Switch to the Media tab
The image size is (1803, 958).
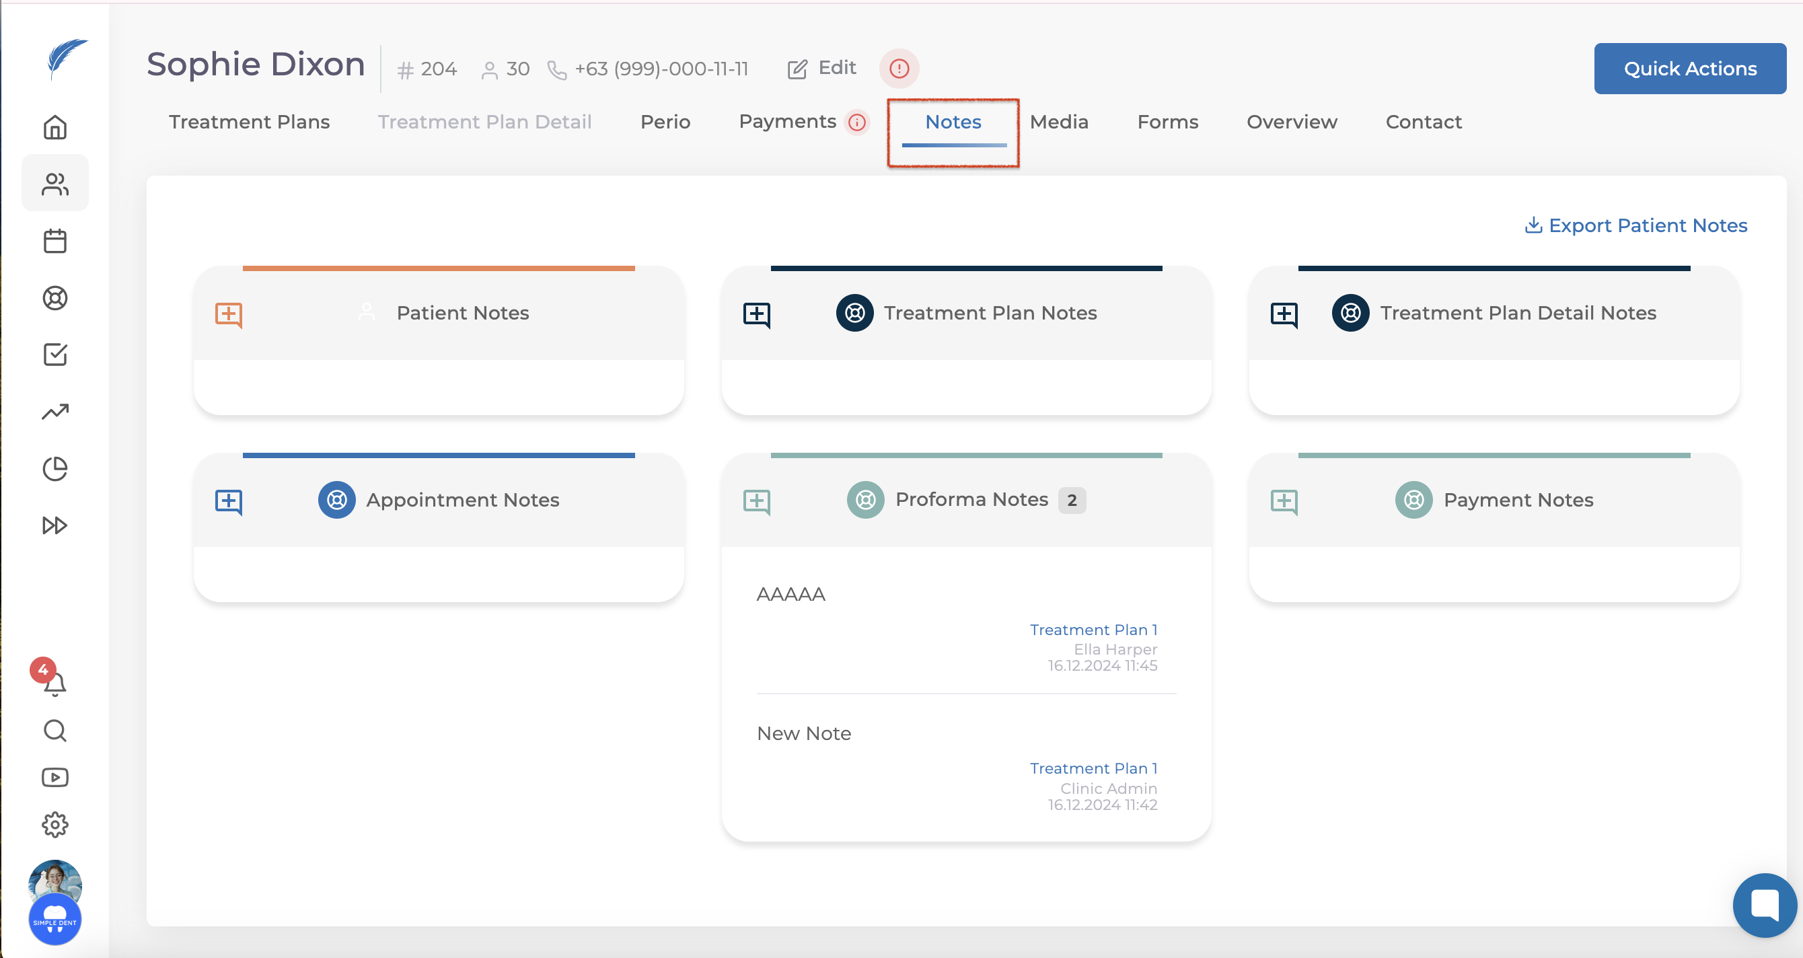(x=1059, y=122)
